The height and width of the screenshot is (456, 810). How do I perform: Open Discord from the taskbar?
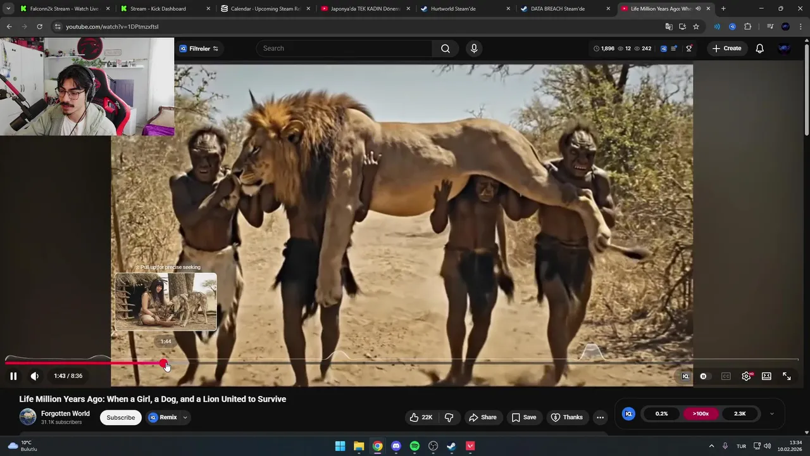(x=396, y=446)
